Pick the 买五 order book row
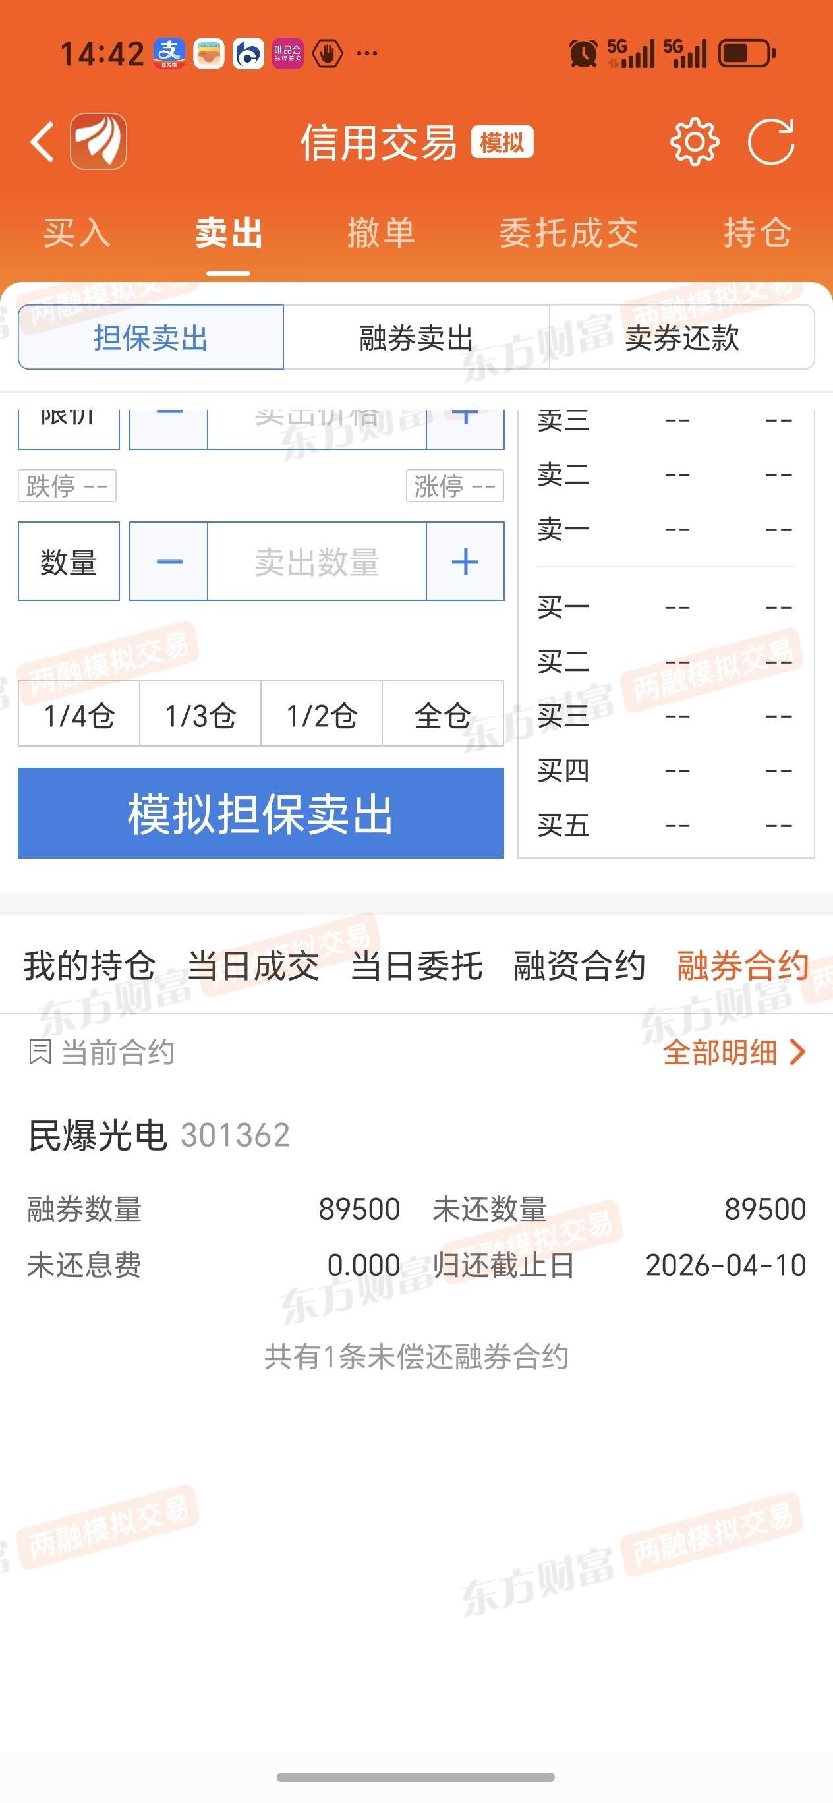 click(x=666, y=825)
